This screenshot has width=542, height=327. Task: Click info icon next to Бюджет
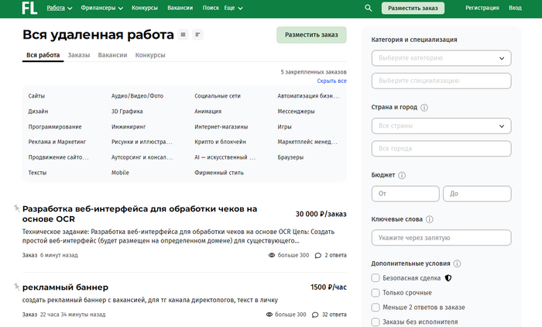click(402, 175)
